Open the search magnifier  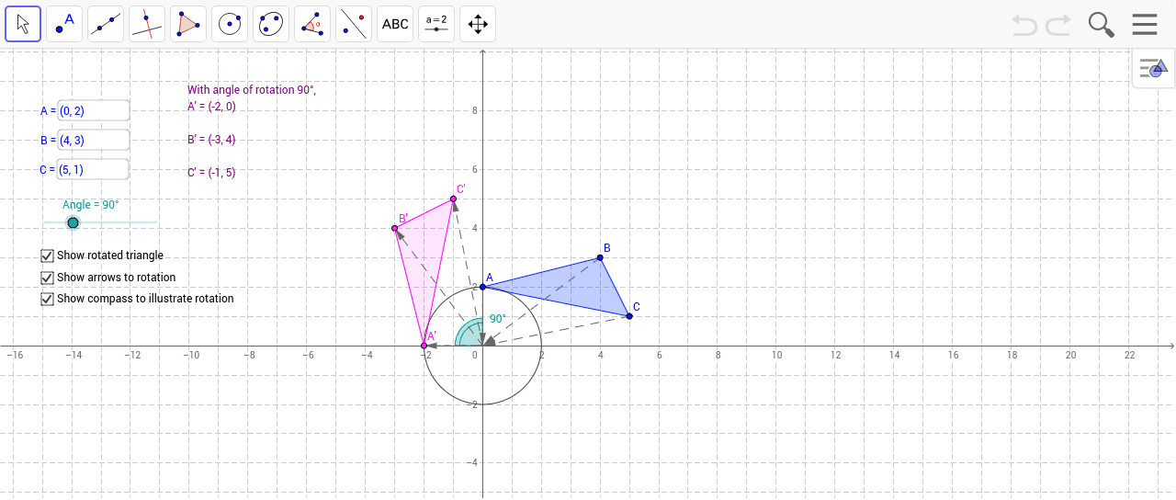(1101, 24)
